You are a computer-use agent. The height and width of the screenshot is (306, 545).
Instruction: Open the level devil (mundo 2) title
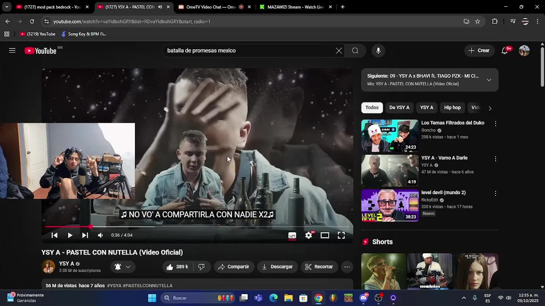pos(443,193)
